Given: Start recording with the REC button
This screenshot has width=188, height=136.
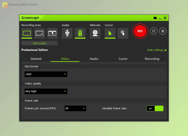Looking at the screenshot, I should [140, 31].
